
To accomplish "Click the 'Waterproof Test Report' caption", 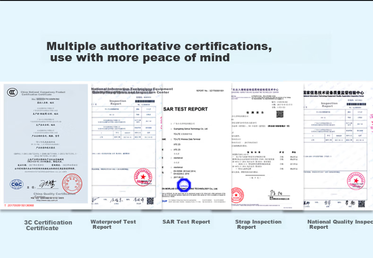I will [113, 224].
